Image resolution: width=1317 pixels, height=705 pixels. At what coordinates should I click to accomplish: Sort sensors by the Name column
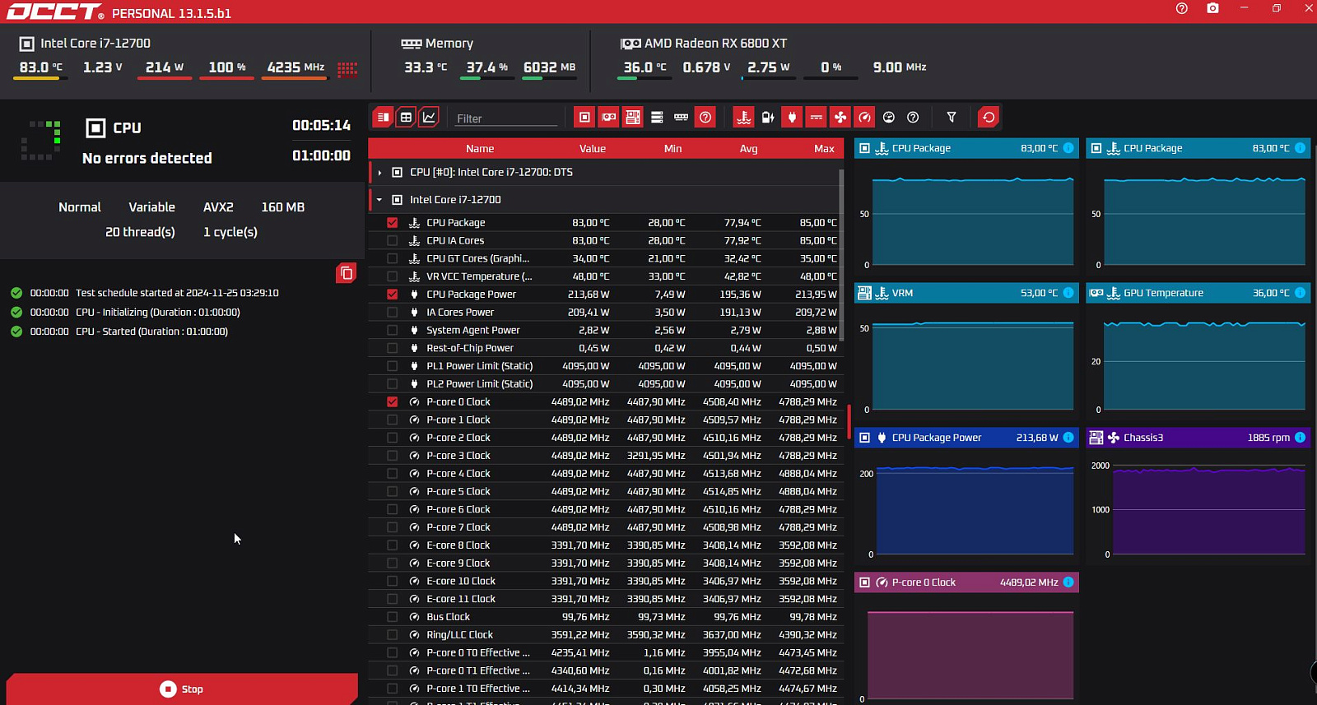click(x=480, y=149)
